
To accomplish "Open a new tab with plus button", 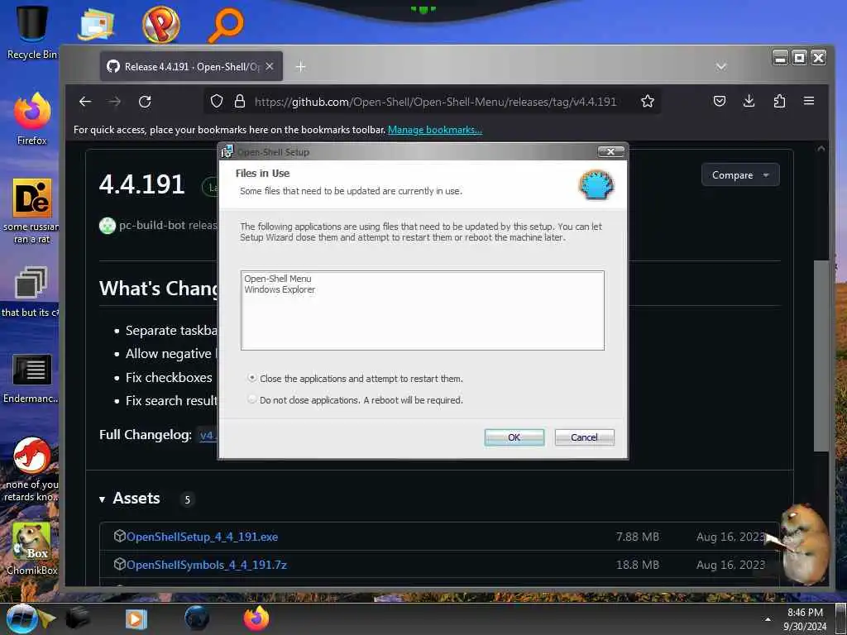I will (301, 66).
